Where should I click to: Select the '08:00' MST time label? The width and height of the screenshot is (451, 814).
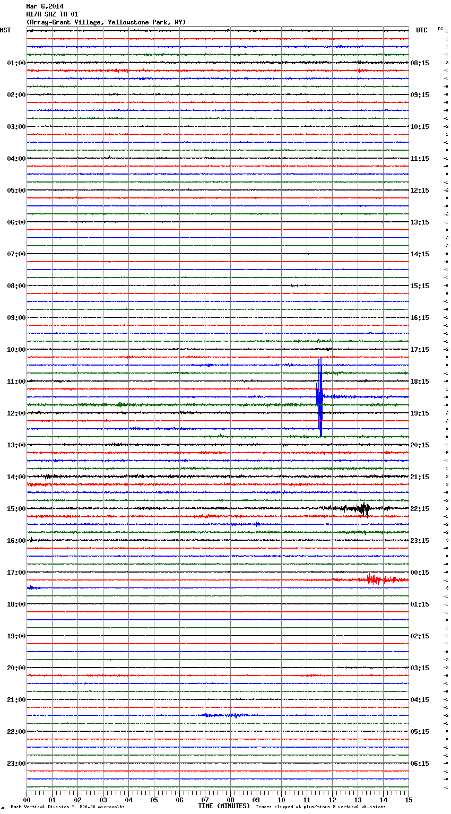pyautogui.click(x=16, y=286)
